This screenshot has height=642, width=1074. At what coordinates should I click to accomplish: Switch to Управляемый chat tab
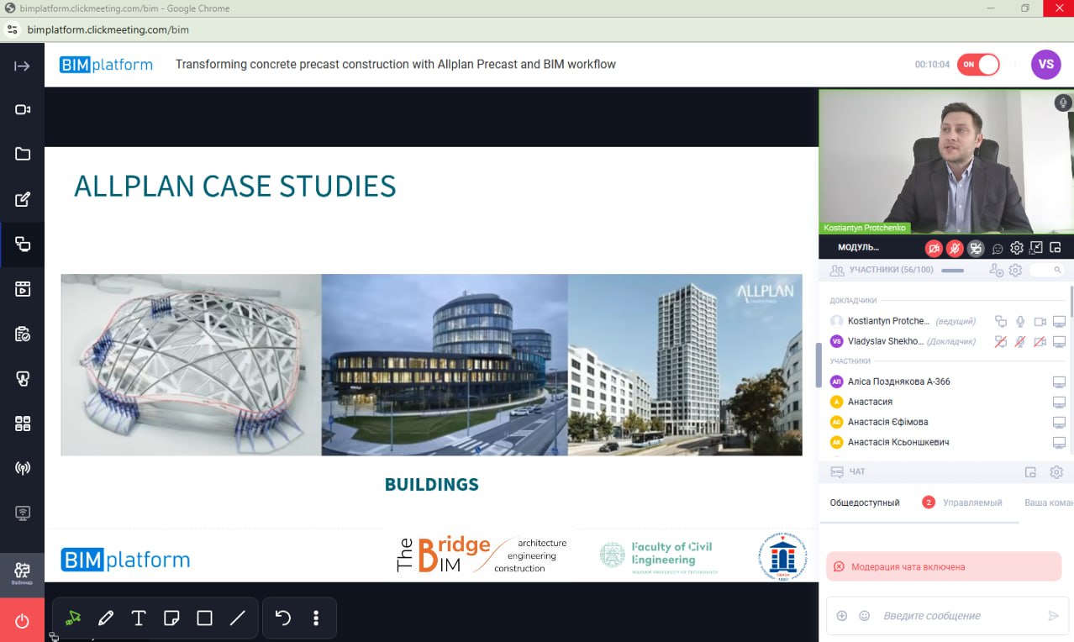tap(972, 503)
